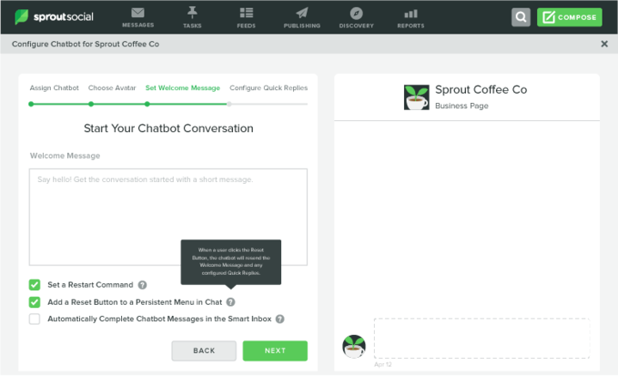Viewport: 618px width, 376px height.
Task: Enable Automatically Complete Chatbot Messages checkbox
Action: point(34,318)
